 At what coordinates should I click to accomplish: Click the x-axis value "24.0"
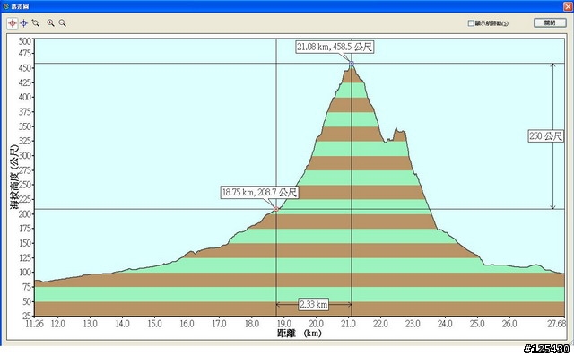click(445, 324)
